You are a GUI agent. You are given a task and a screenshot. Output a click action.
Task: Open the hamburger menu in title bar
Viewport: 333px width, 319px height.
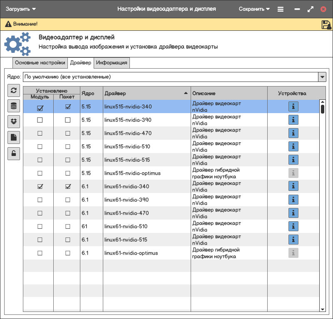coord(281,9)
